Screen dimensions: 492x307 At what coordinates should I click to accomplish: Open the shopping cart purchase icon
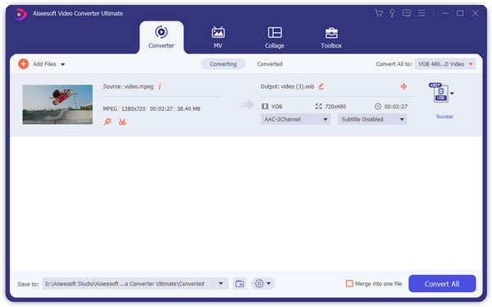(379, 13)
